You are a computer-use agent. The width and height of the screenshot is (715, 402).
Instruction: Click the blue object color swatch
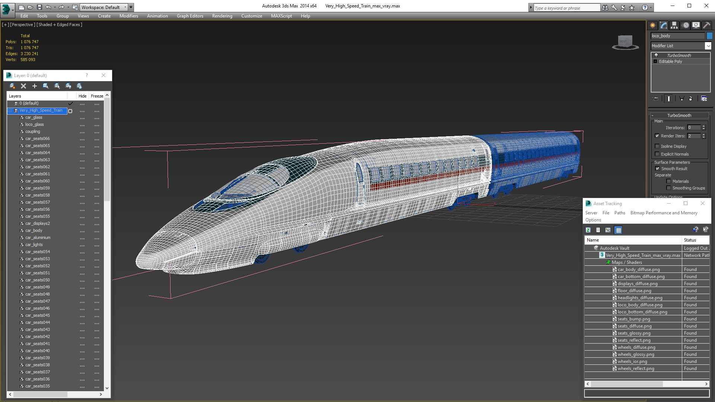tap(709, 36)
